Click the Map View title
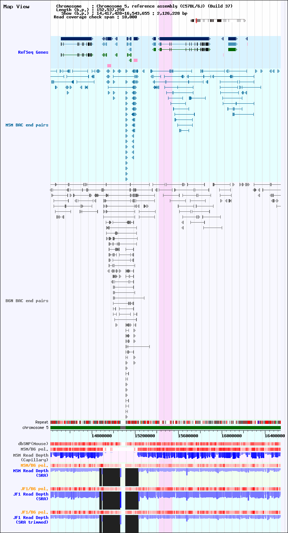 point(17,7)
